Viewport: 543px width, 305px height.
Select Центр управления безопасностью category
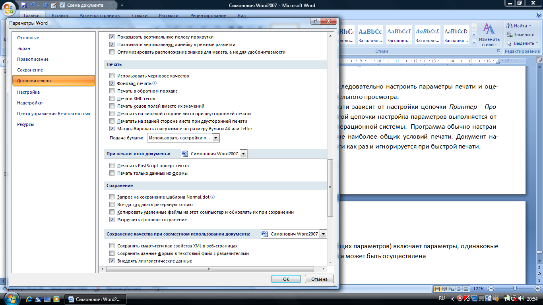pos(53,114)
